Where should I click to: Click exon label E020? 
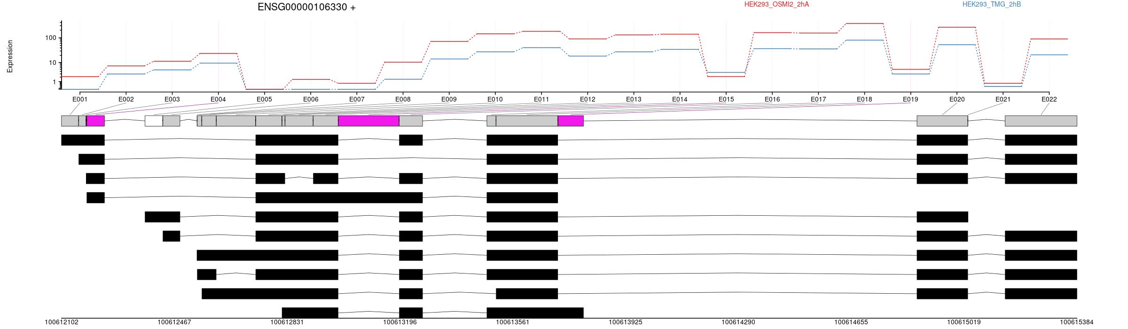coord(957,99)
